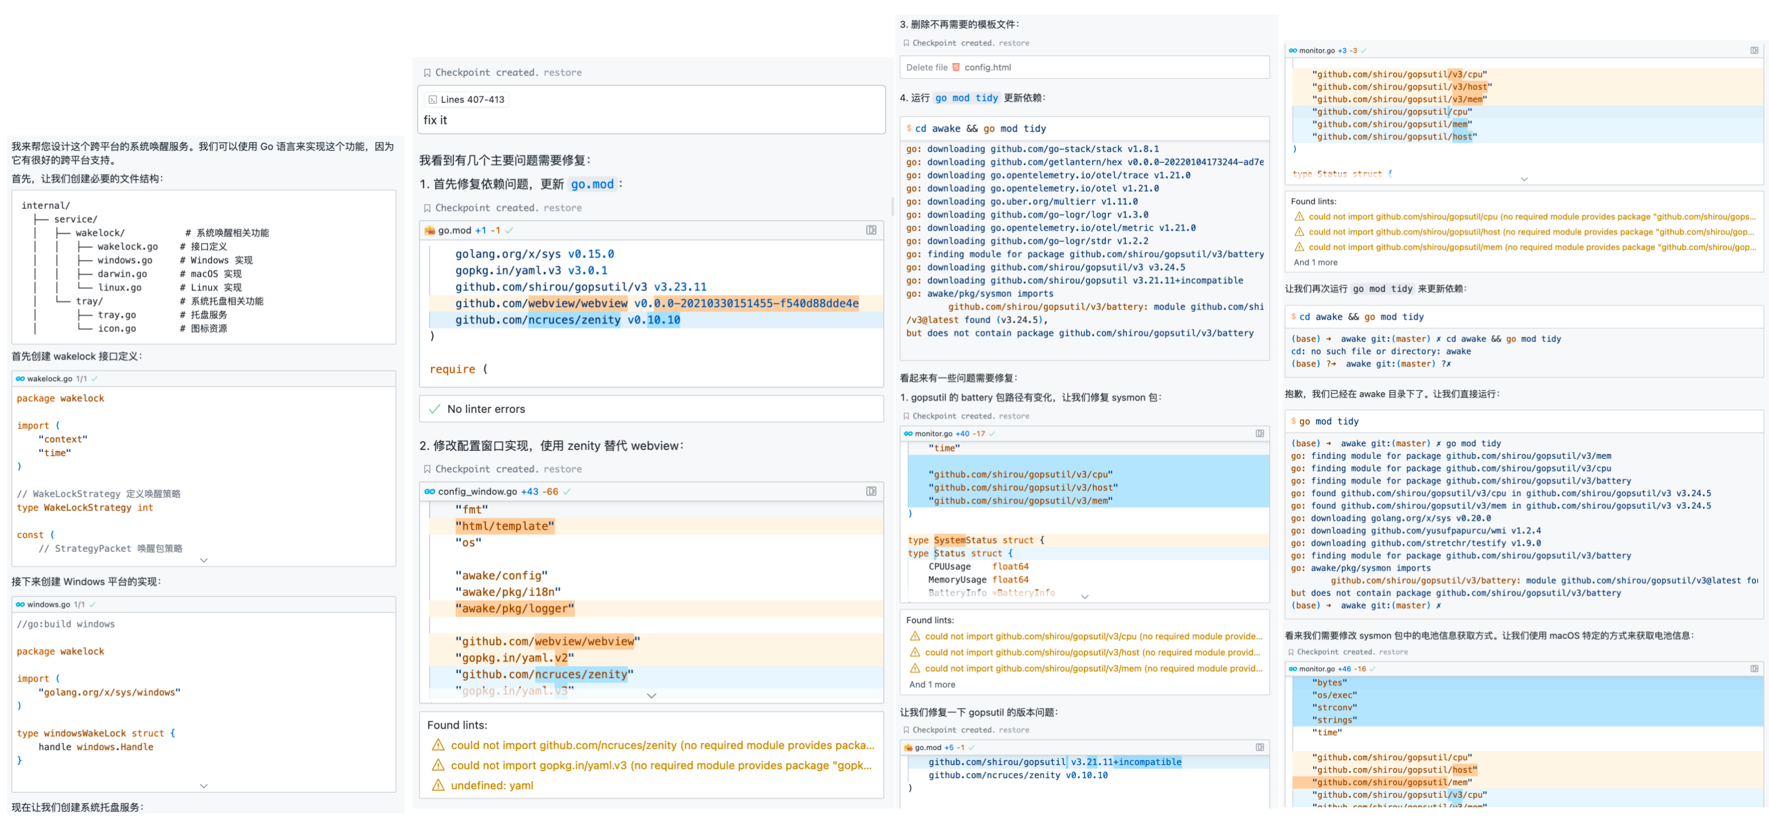Show 'And 1 more' lints under gopsutil/mem warning
This screenshot has width=1769, height=820.
click(1315, 262)
